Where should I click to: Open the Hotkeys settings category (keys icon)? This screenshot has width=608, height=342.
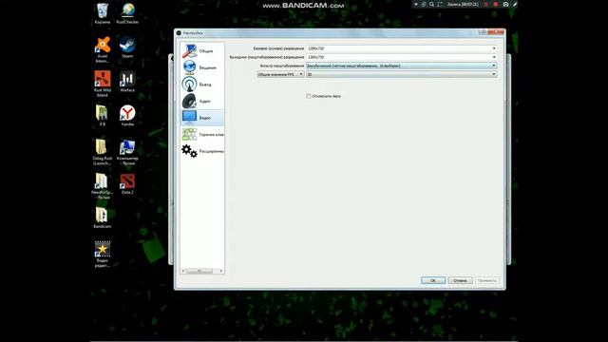tap(202, 134)
